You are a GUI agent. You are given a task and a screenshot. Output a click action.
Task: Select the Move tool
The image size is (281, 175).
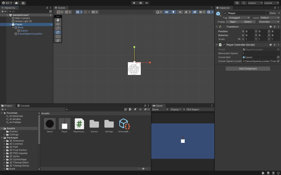[x=58, y=24]
